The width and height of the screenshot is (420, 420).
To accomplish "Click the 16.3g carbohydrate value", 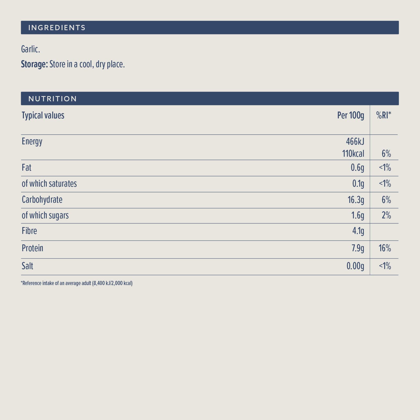I will coord(356,200).
